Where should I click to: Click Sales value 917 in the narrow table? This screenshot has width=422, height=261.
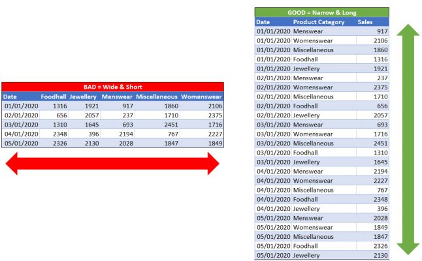pyautogui.click(x=382, y=31)
